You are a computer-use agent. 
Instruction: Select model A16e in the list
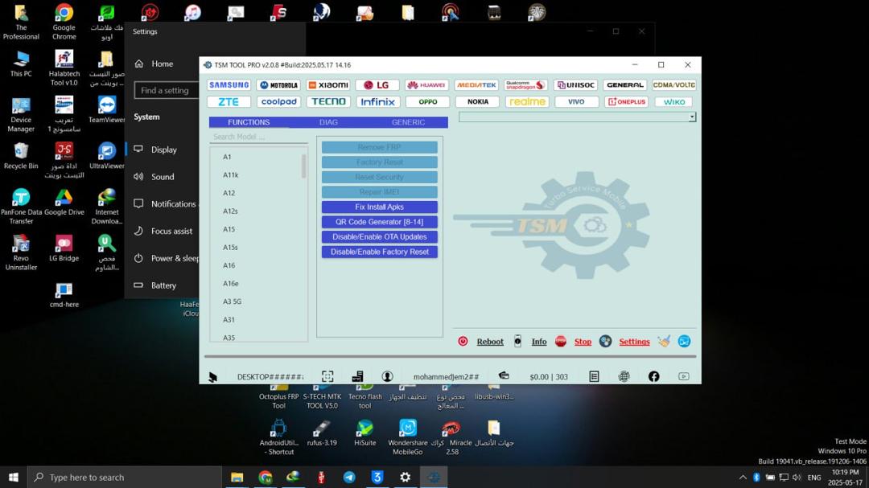point(231,284)
